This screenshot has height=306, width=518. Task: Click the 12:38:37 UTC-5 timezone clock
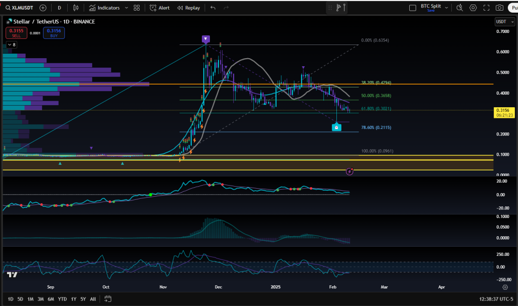496,299
